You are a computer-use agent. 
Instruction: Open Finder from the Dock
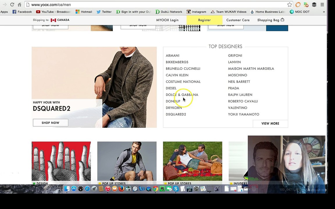tap(67, 188)
